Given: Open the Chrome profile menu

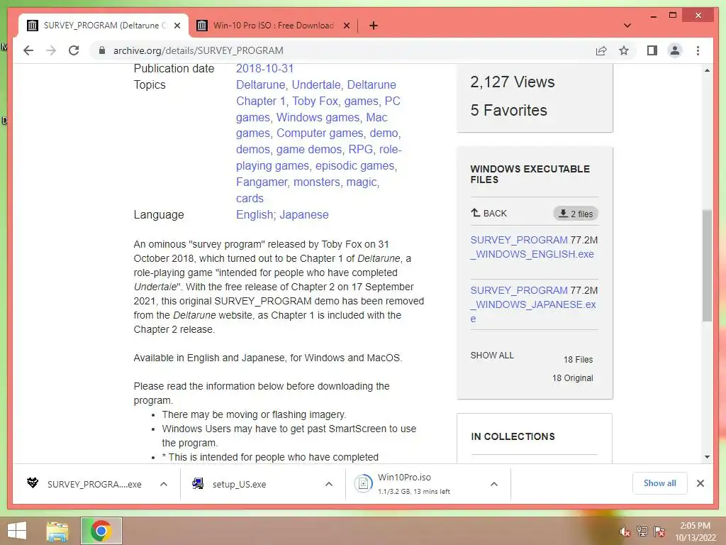Looking at the screenshot, I should 675,50.
